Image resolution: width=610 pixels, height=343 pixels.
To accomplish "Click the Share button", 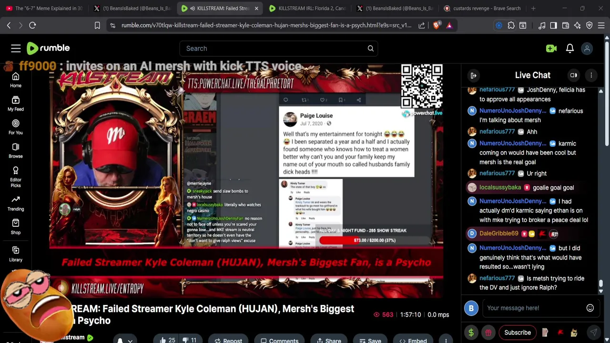I will pyautogui.click(x=329, y=340).
